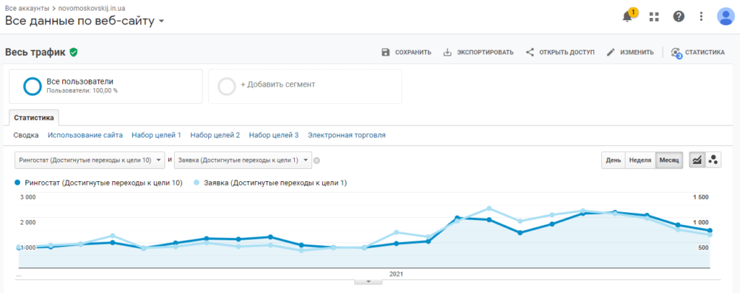This screenshot has height=293, width=740.
Task: Open the three-dot more options menu
Action: tap(701, 17)
